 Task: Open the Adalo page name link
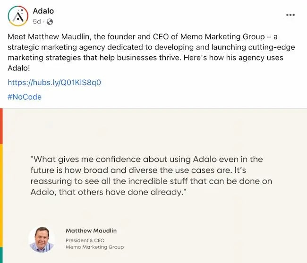43,11
